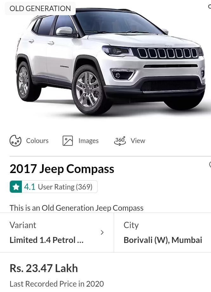Click the Rs. 23.47 Lakh price

(x=44, y=268)
